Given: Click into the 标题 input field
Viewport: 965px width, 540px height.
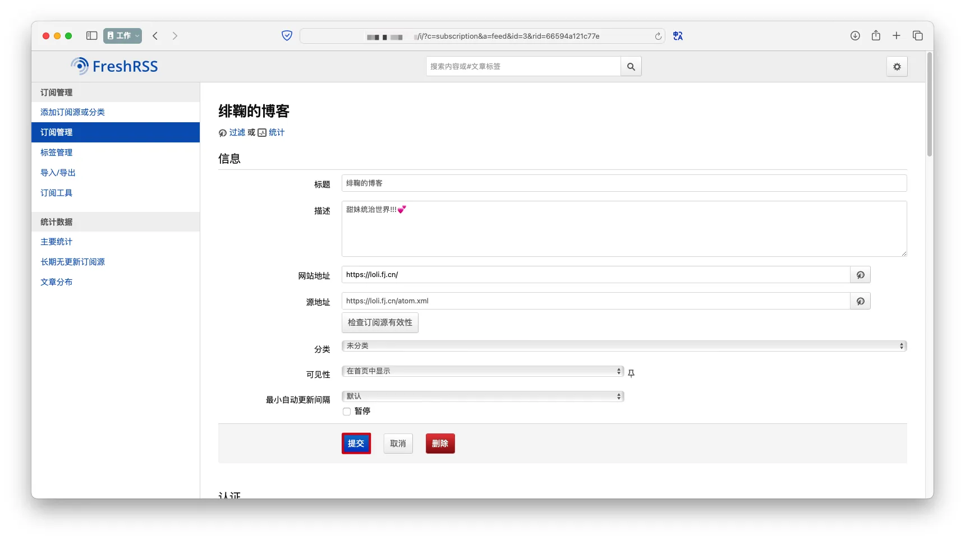Looking at the screenshot, I should 624,183.
